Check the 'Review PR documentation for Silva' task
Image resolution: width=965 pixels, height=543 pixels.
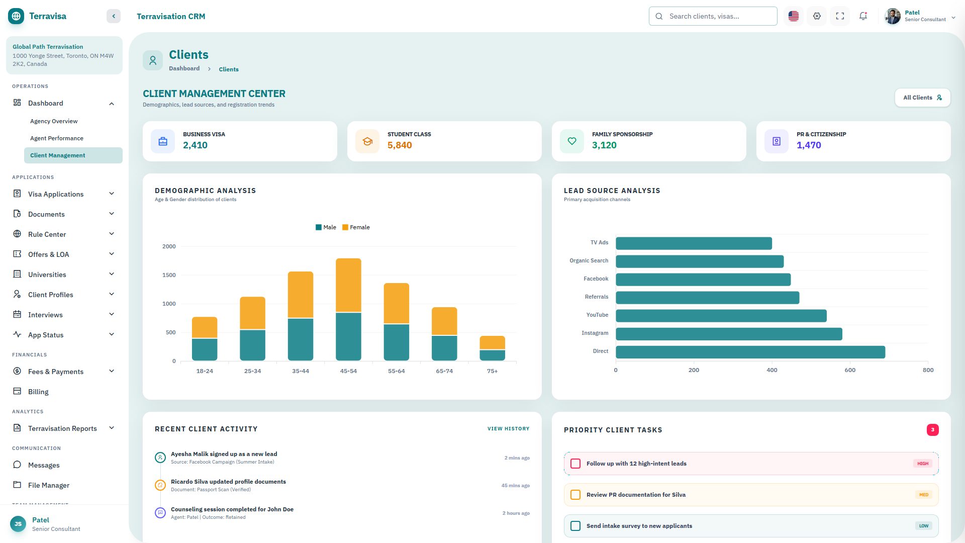pos(575,495)
